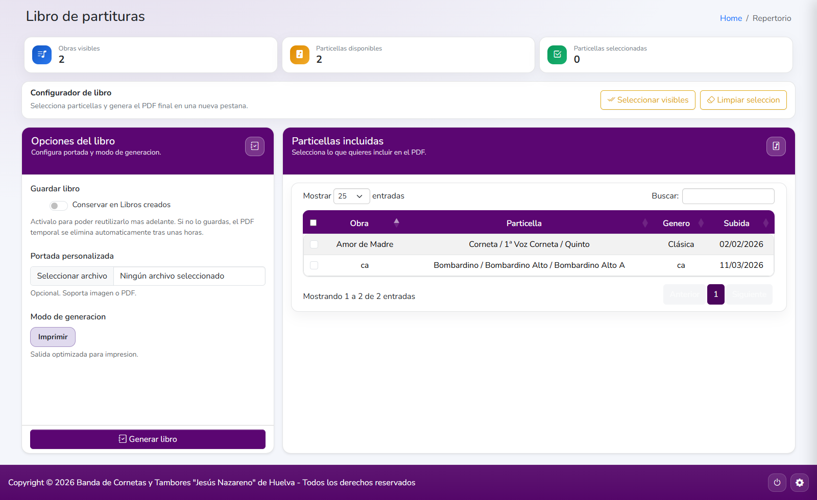The height and width of the screenshot is (500, 817).
Task: Click the Seleccionar visibles button
Action: click(647, 100)
